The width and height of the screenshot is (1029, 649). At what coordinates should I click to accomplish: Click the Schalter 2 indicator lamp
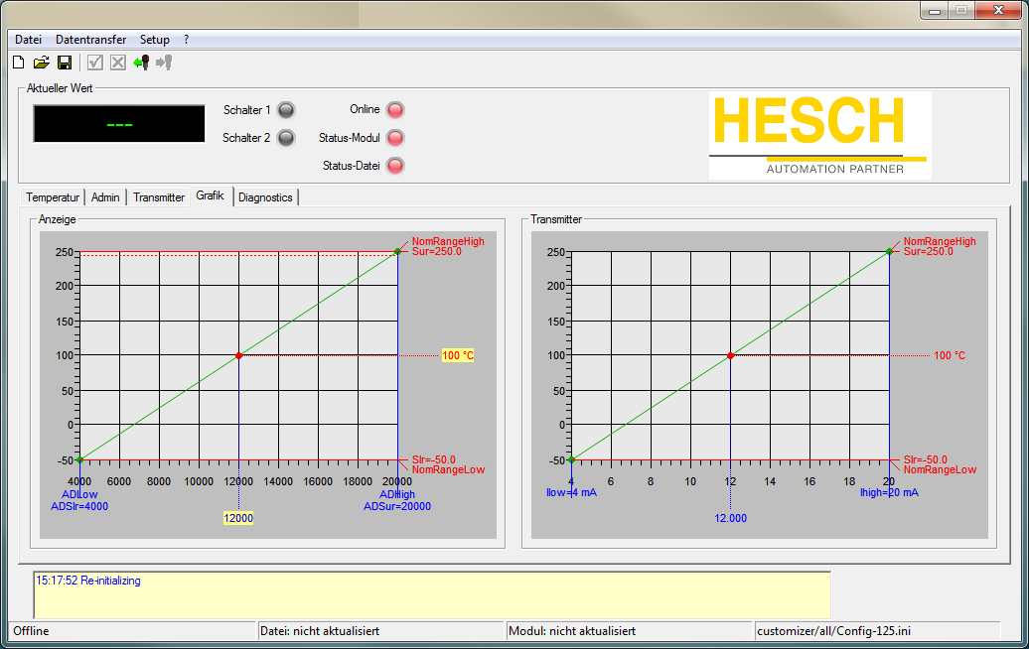tap(286, 138)
